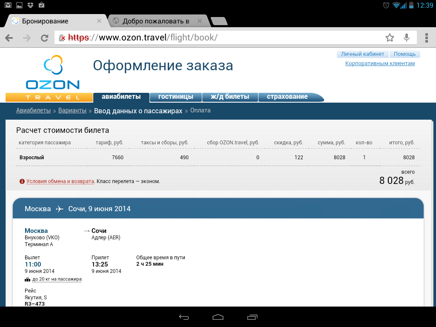Switch to the Бронирование browser tab
This screenshot has height=327, width=436.
click(56, 21)
